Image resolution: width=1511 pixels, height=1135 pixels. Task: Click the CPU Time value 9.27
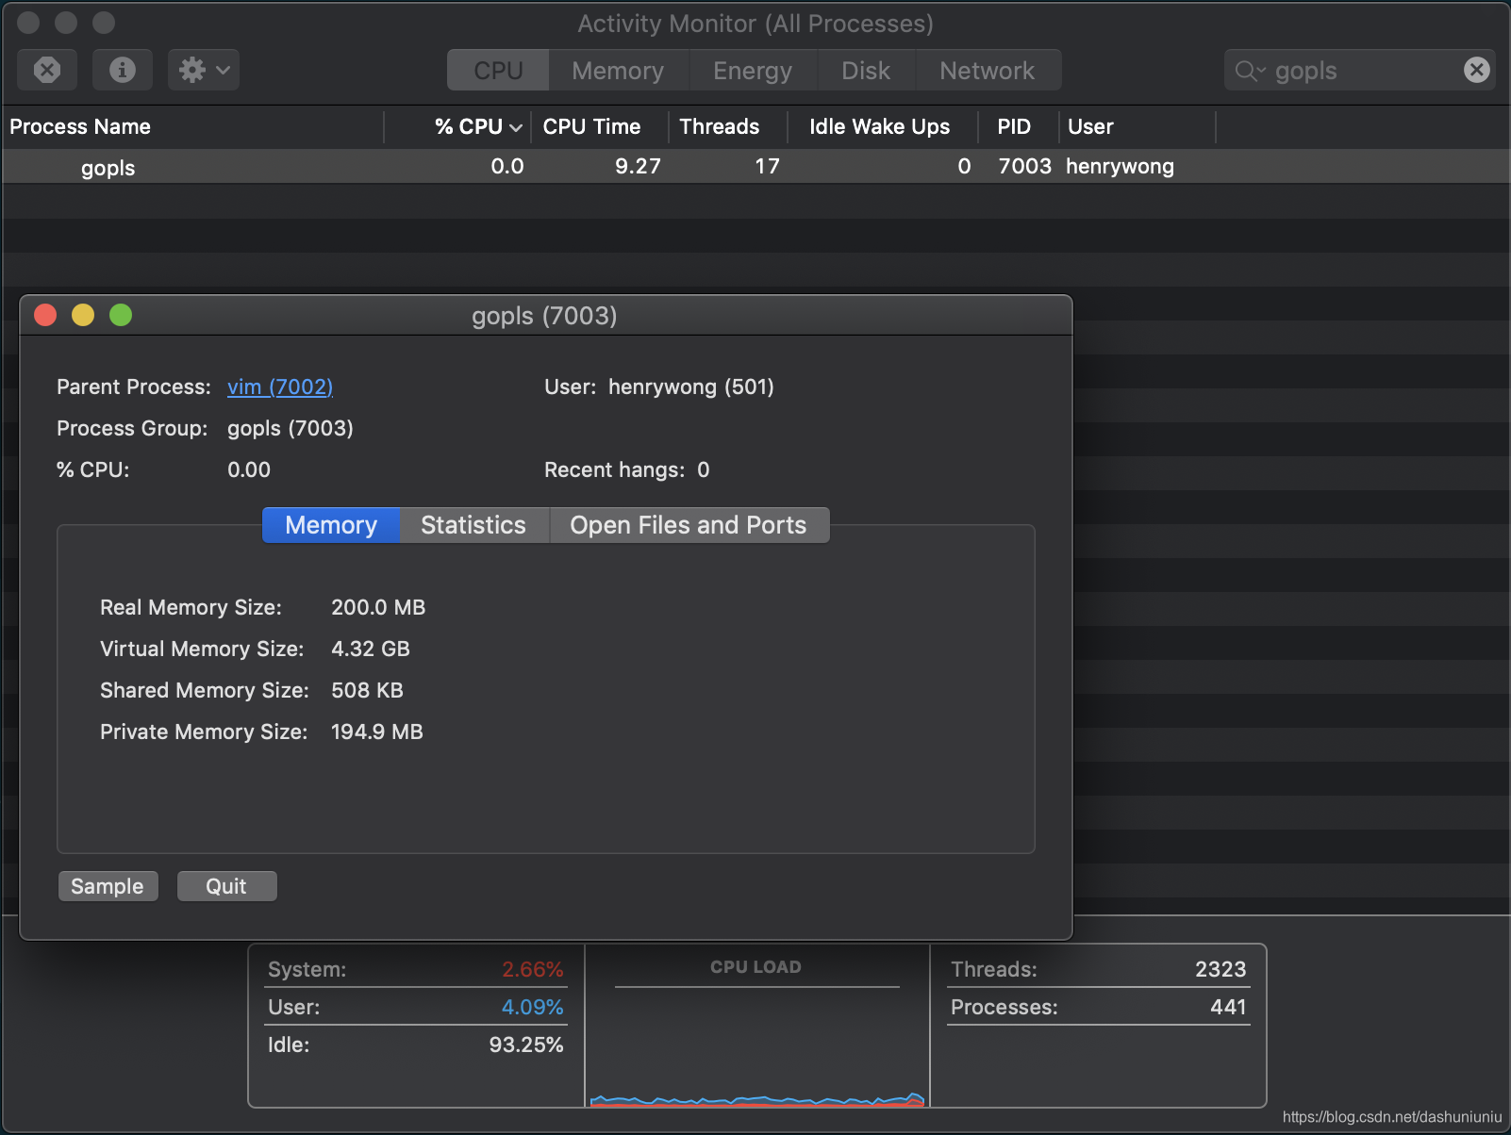coord(638,166)
